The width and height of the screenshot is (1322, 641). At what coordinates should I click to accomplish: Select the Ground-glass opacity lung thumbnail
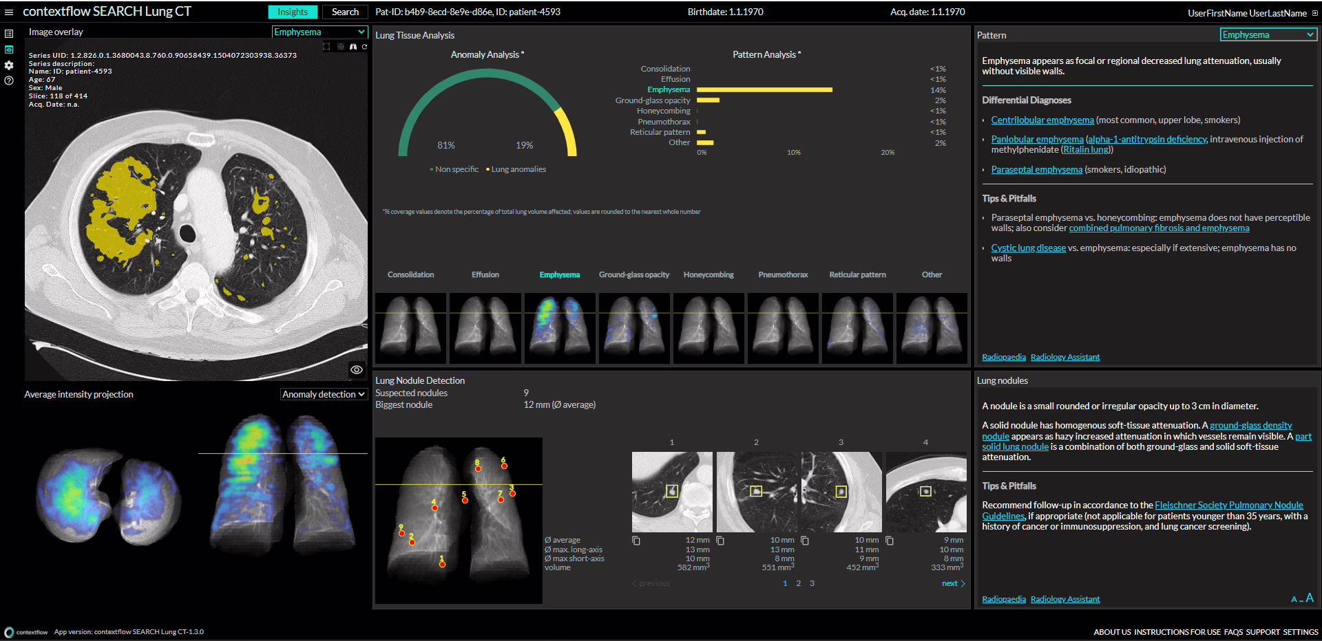[x=634, y=328]
